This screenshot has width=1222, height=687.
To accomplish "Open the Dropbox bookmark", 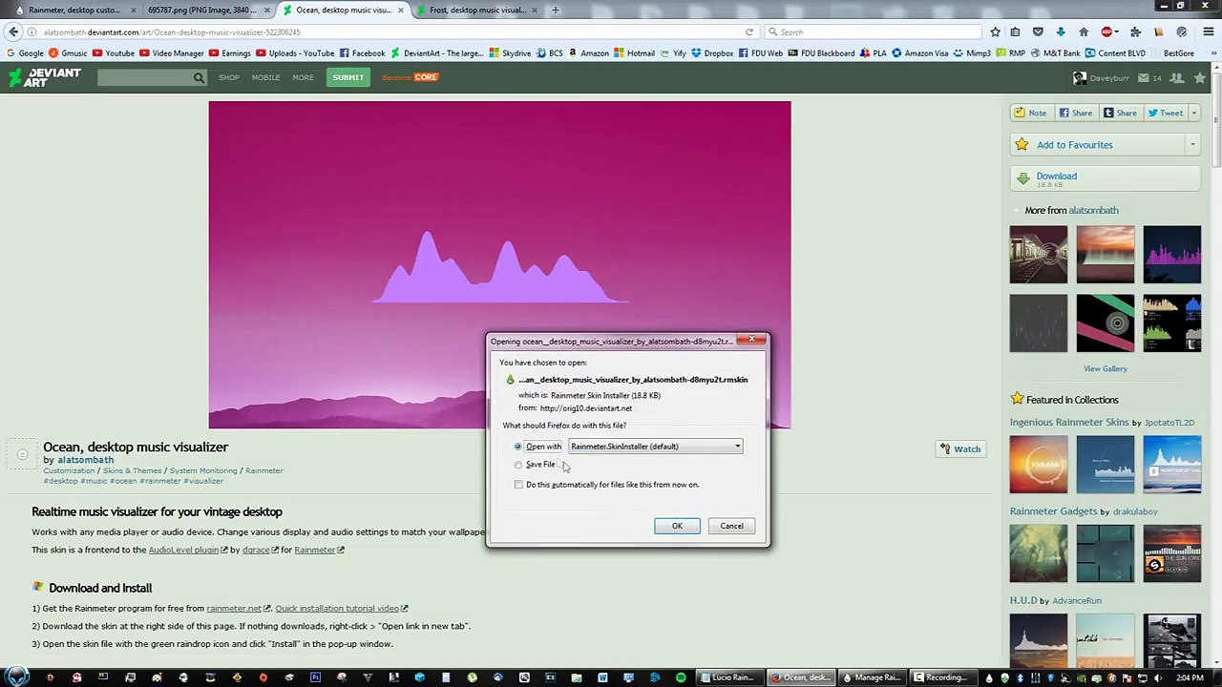I will click(x=712, y=53).
